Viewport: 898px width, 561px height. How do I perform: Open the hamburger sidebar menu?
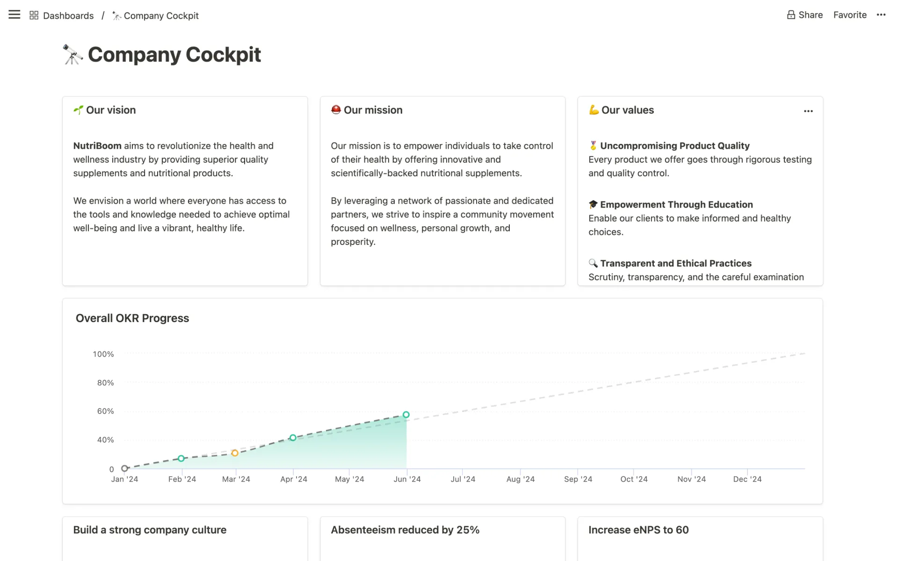[x=14, y=15]
